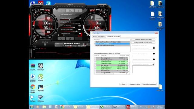194x109 pixels.
Task: Select the Устройства/Алгоритмы tab
Action: [x=113, y=36]
